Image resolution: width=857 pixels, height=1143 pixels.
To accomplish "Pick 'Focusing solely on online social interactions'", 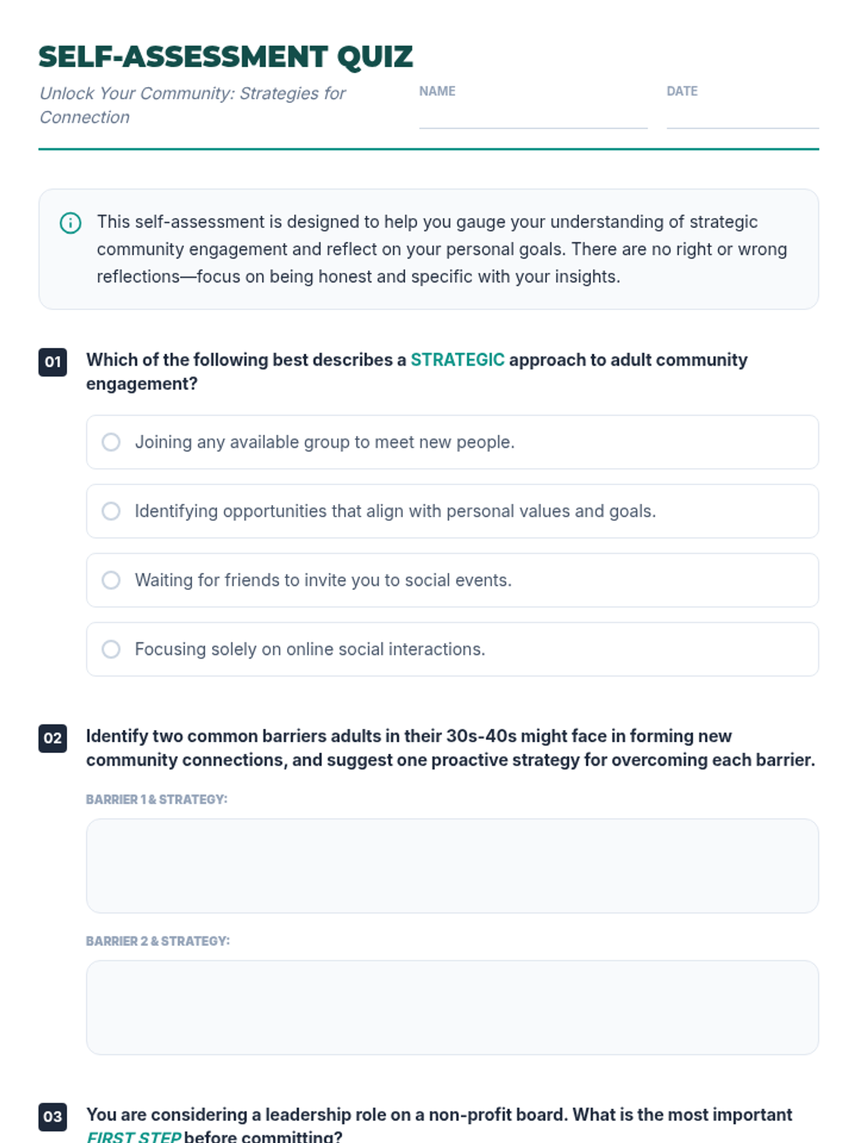I will click(452, 649).
